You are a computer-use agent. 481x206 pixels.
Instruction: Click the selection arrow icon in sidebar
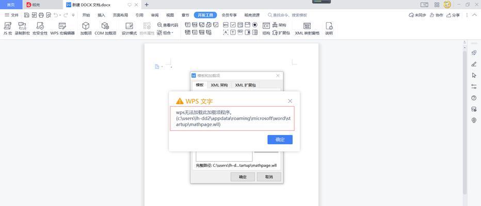point(474,75)
